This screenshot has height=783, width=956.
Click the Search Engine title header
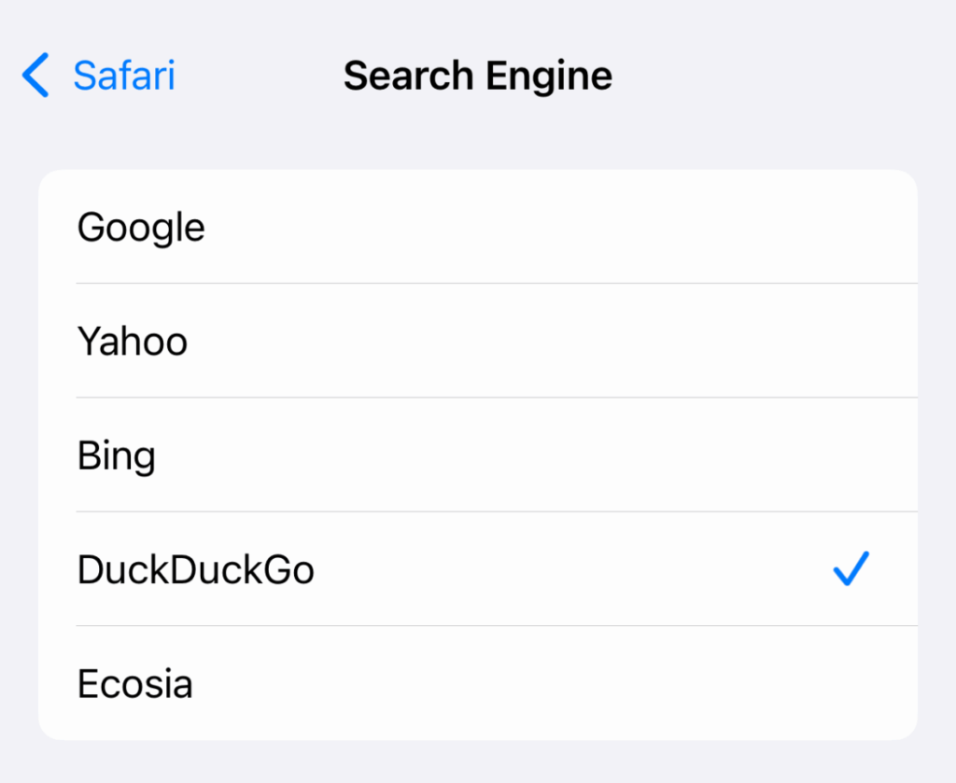click(478, 76)
